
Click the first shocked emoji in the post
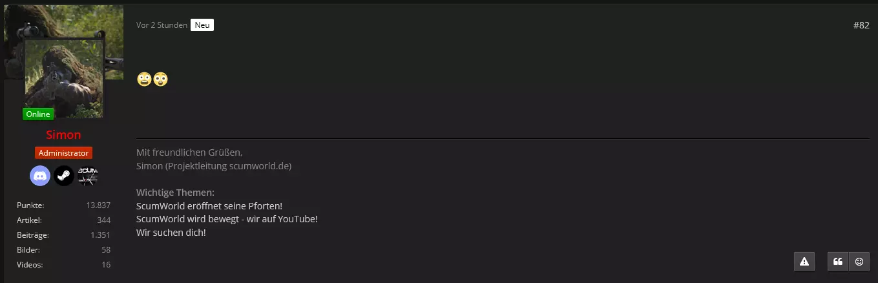144,79
